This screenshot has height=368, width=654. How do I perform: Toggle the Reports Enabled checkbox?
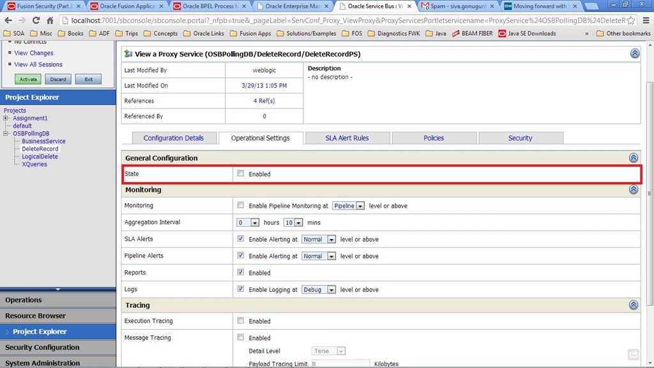point(241,272)
